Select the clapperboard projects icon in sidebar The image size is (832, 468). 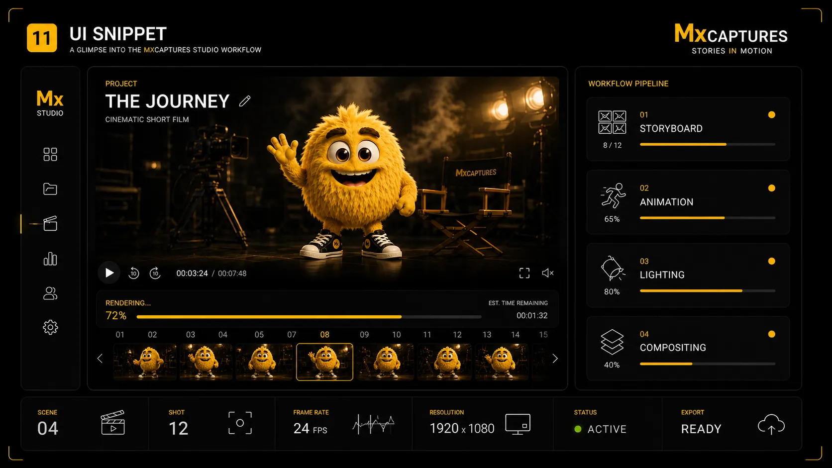pos(50,224)
